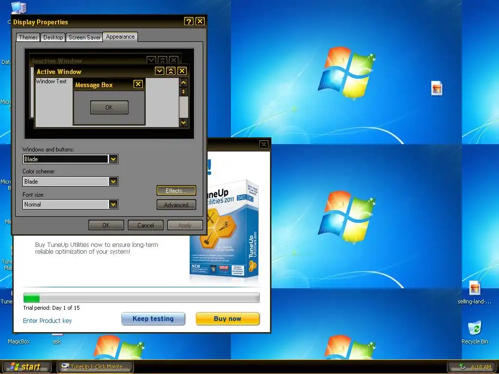Click OK in preview Message Box

(109, 107)
